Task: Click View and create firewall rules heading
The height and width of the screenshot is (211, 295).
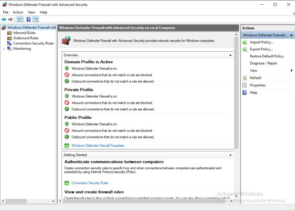Action: pos(94,192)
